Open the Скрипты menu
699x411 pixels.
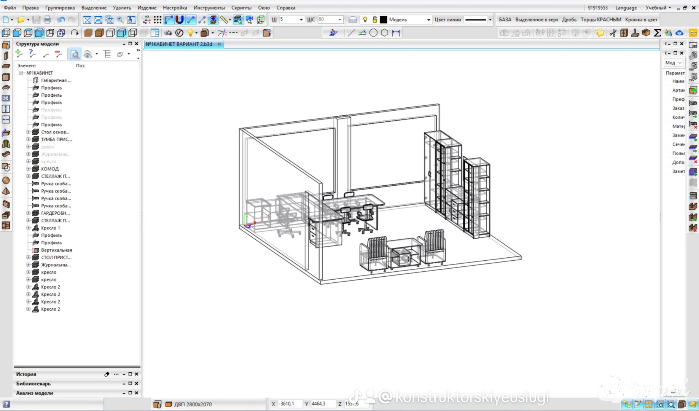242,8
